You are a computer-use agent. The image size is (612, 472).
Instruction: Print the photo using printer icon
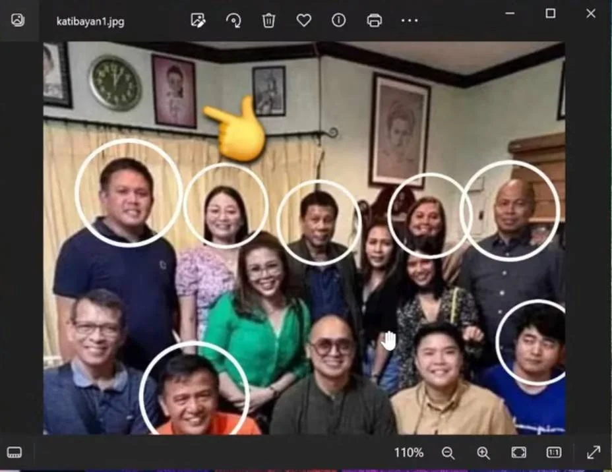pyautogui.click(x=374, y=20)
